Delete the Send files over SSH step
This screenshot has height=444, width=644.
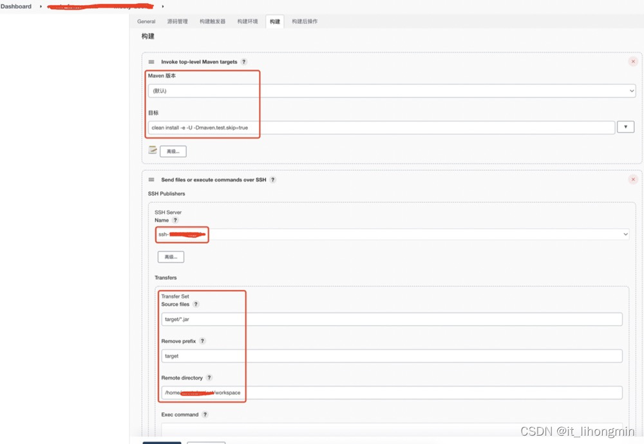click(633, 179)
